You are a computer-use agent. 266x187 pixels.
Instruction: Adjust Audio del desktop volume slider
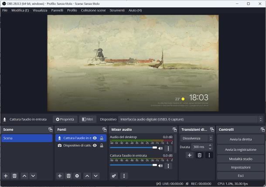(133, 148)
